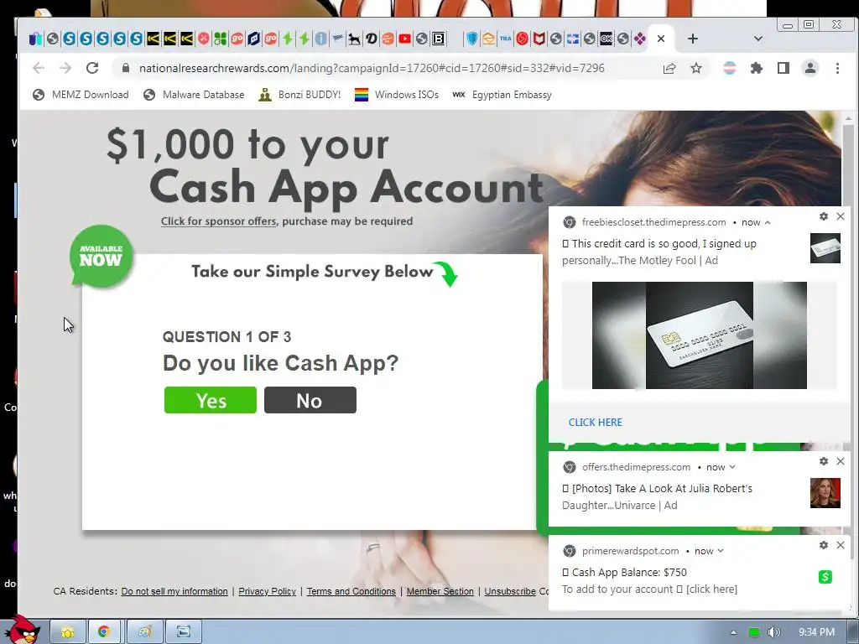Switch to the blue shield tab
This screenshot has height=644, width=859.
pos(471,39)
